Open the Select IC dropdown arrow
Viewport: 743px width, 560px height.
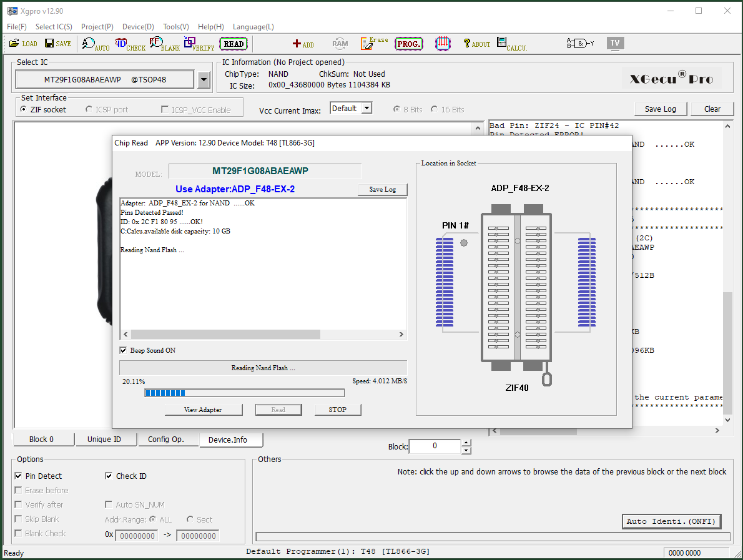204,79
